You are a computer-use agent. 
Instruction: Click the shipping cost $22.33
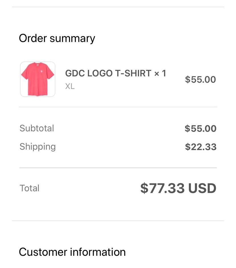201,147
